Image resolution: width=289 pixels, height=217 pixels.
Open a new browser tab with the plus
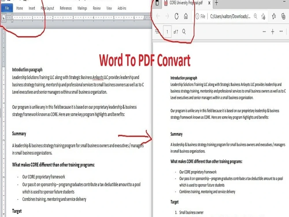click(x=216, y=3)
